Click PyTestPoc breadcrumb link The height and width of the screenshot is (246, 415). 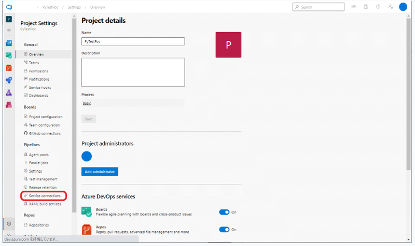click(50, 7)
